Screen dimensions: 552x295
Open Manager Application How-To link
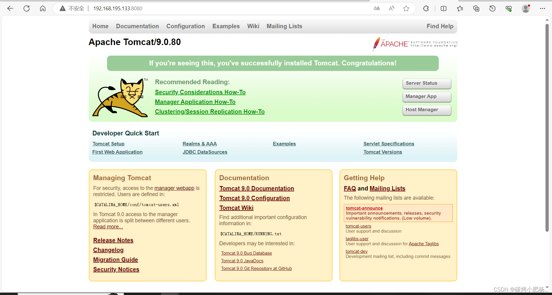click(x=195, y=102)
